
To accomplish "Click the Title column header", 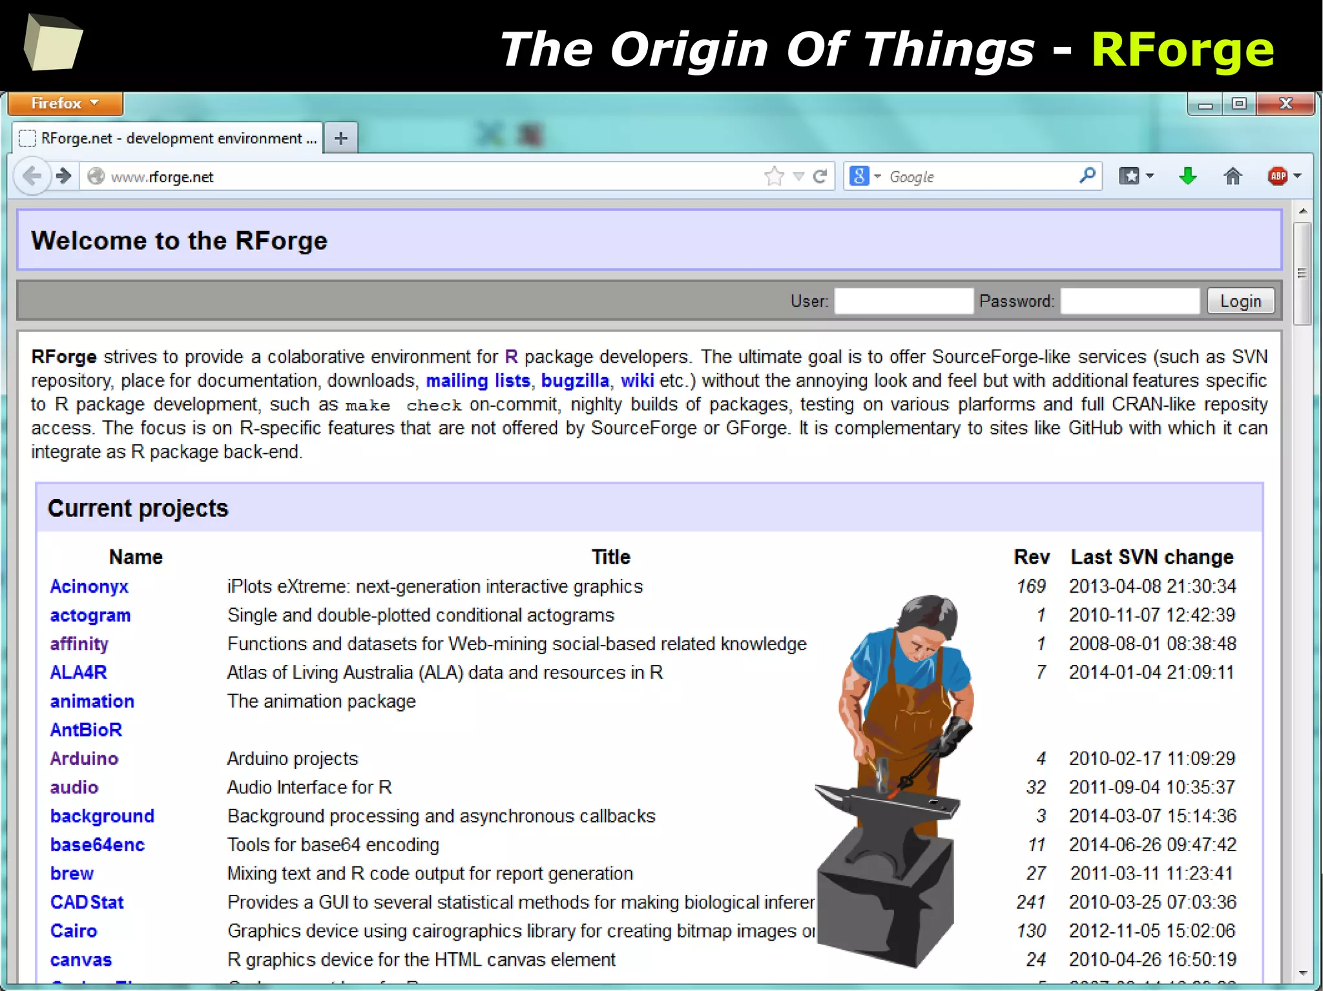I will click(x=611, y=557).
